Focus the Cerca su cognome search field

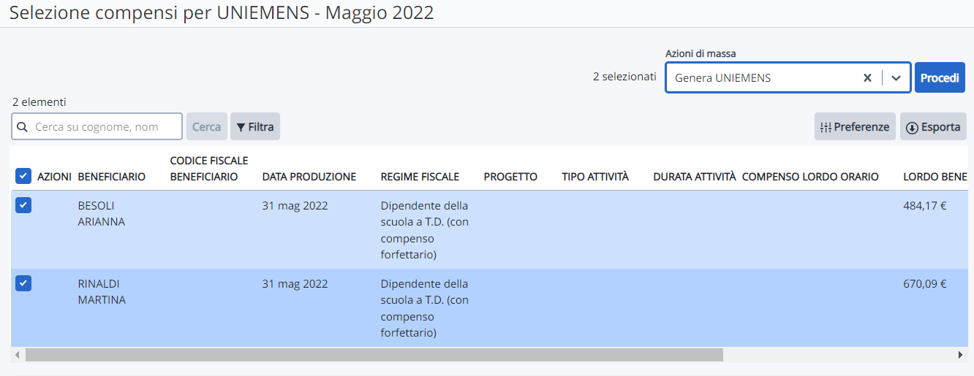click(97, 126)
